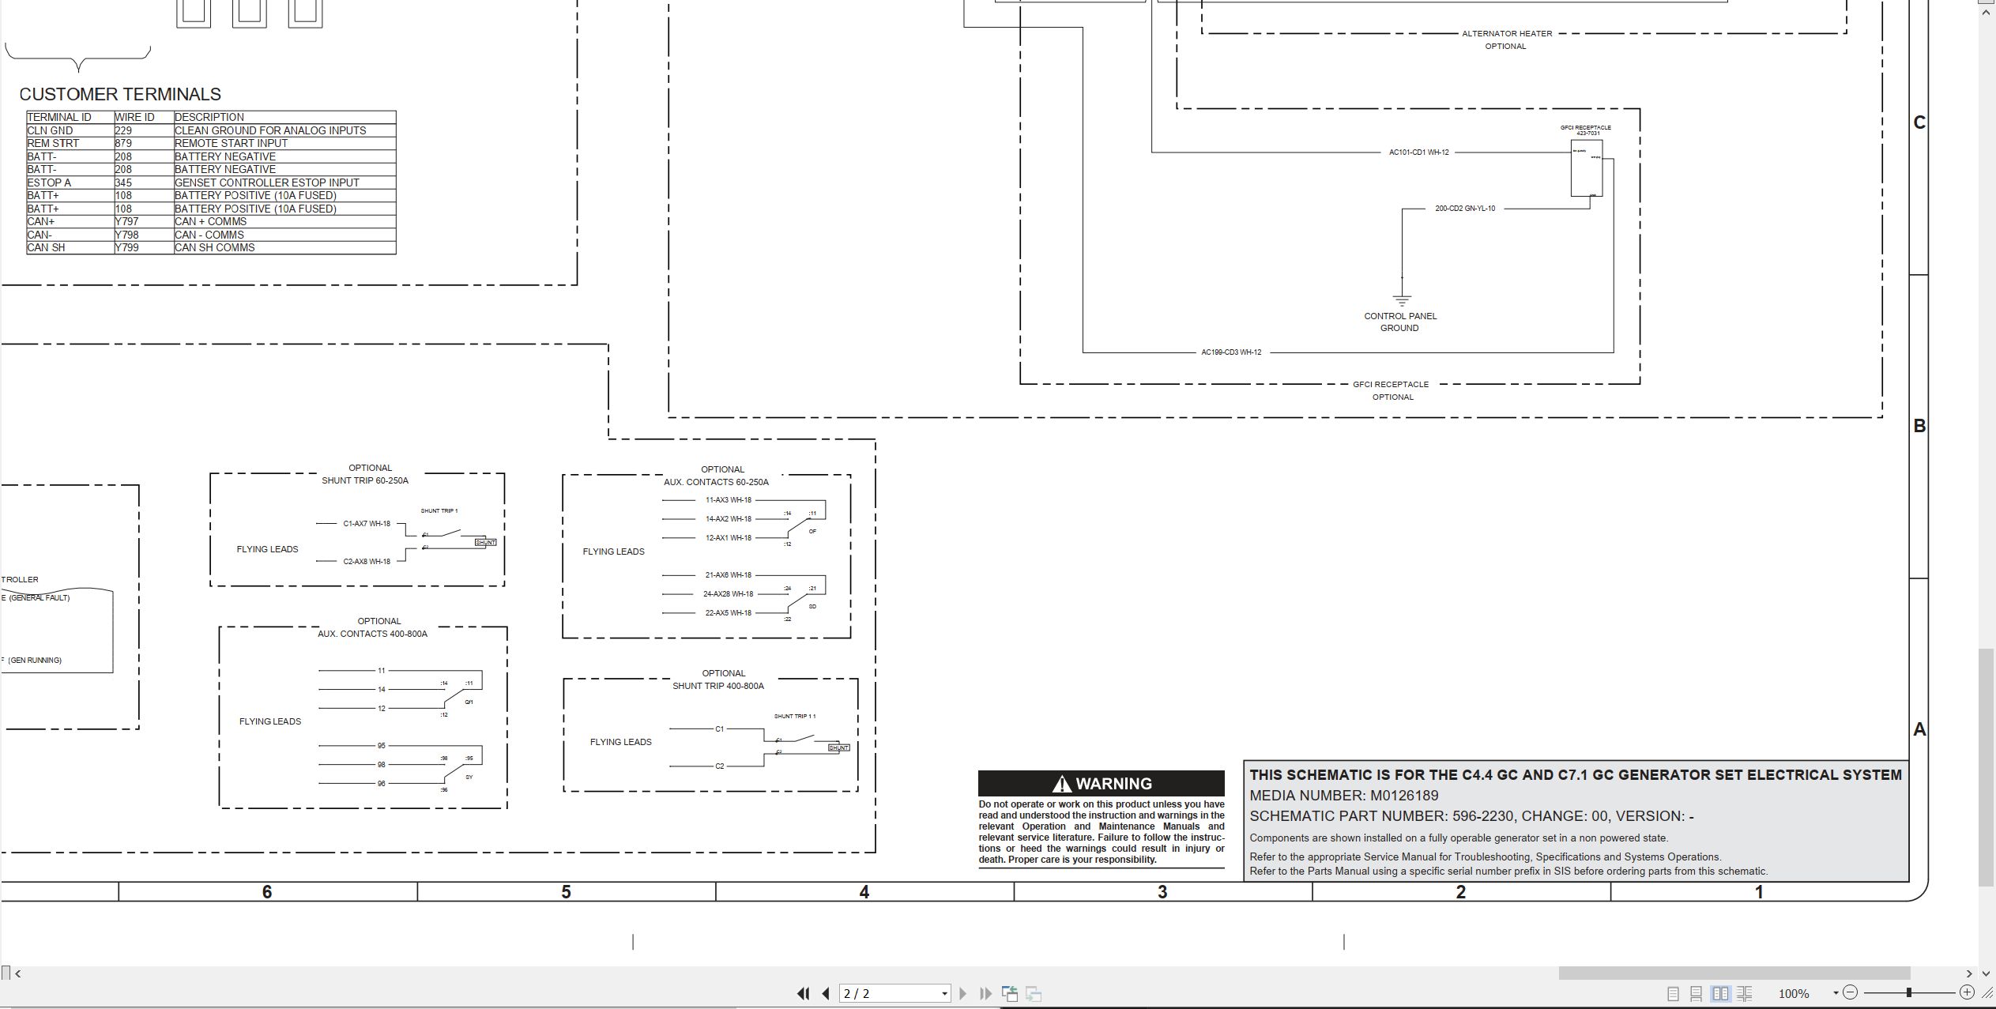Click the 100% zoom value

tap(1794, 993)
